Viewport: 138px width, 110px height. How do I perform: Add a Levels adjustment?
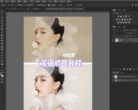[121, 16]
